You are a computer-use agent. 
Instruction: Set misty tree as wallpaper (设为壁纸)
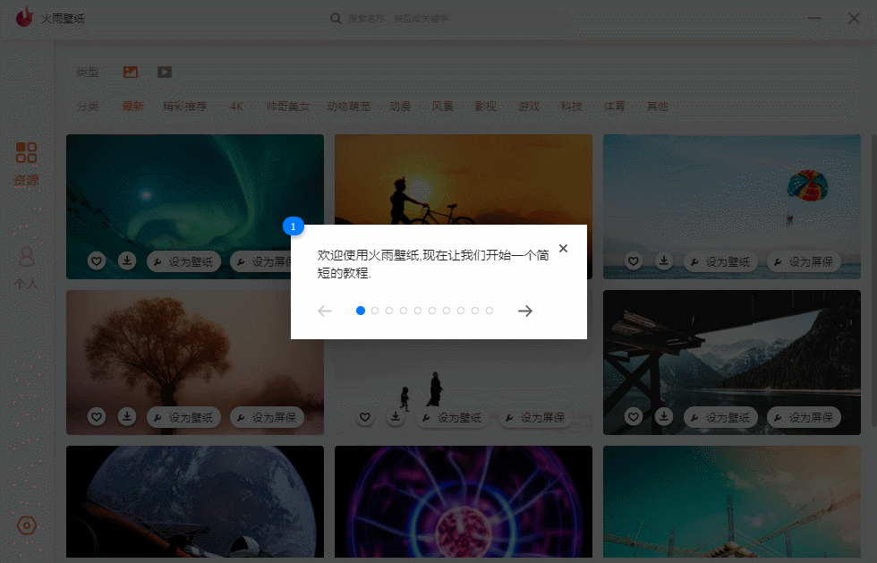[x=184, y=417]
